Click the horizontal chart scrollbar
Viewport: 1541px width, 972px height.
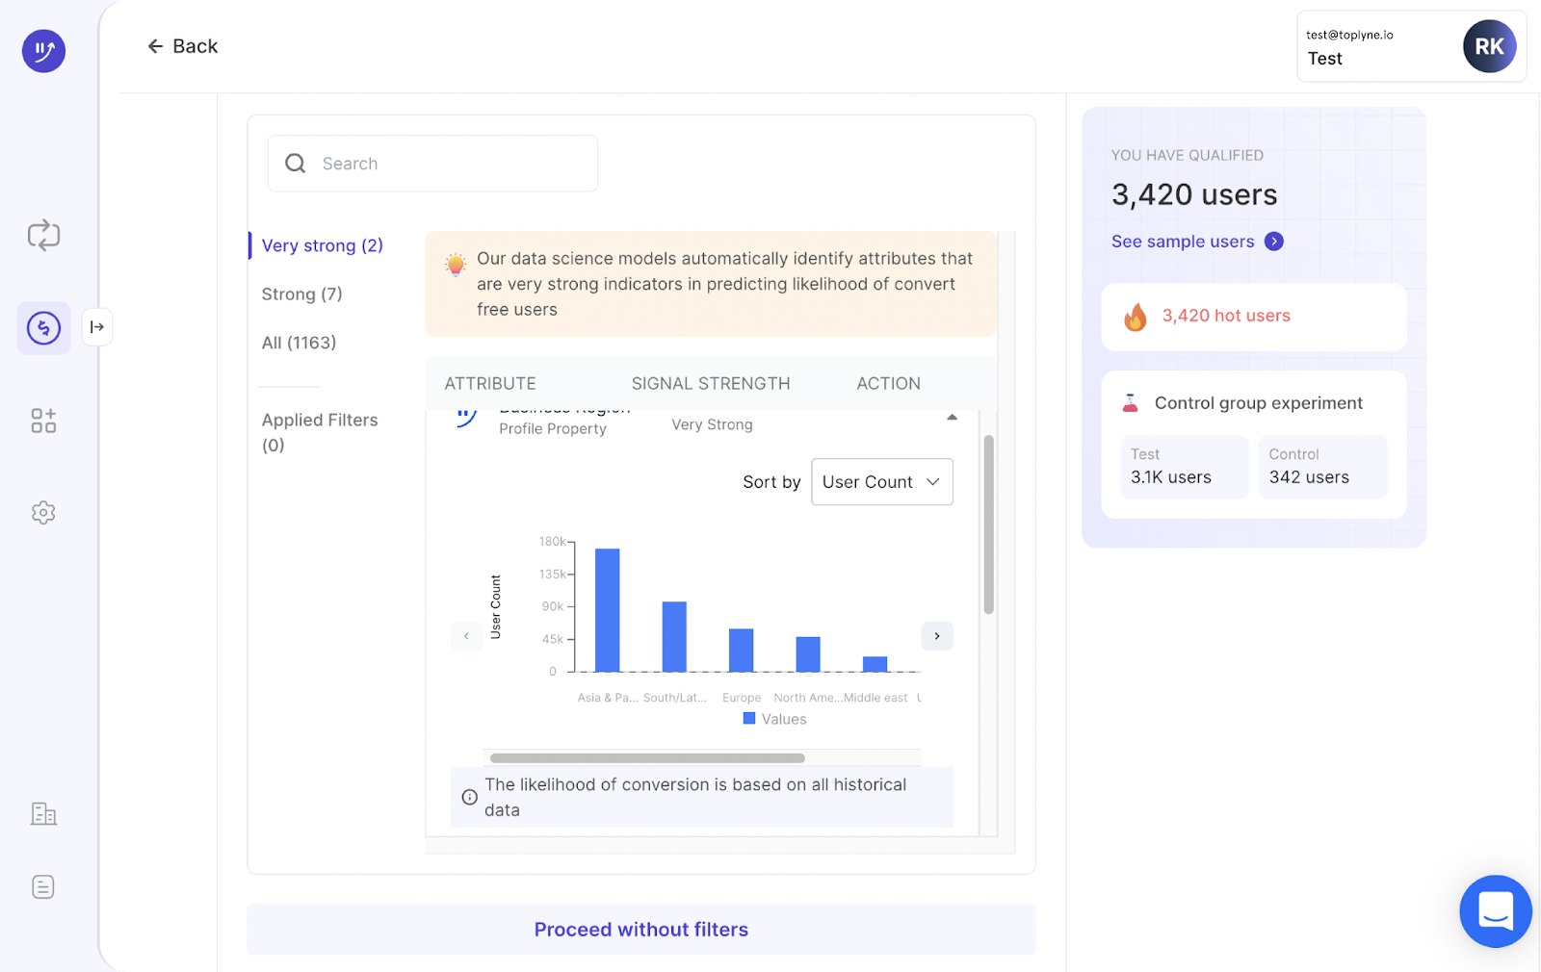(647, 758)
